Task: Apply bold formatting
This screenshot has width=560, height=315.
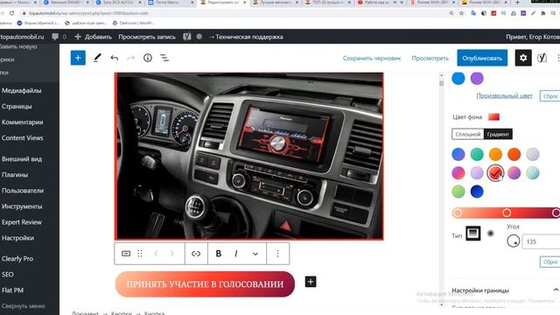Action: (219, 254)
